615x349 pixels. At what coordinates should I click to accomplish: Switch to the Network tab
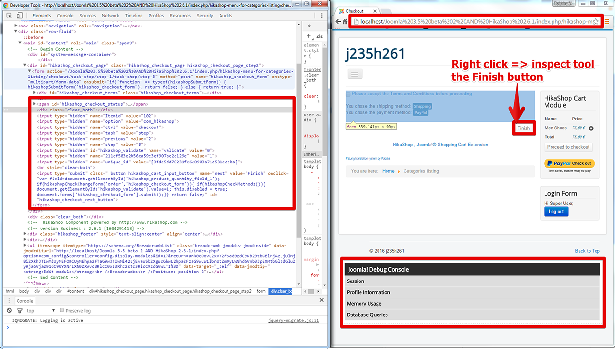(110, 16)
